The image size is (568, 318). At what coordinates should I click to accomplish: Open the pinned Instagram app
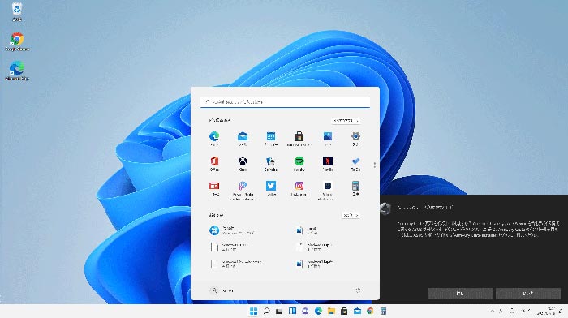299,188
